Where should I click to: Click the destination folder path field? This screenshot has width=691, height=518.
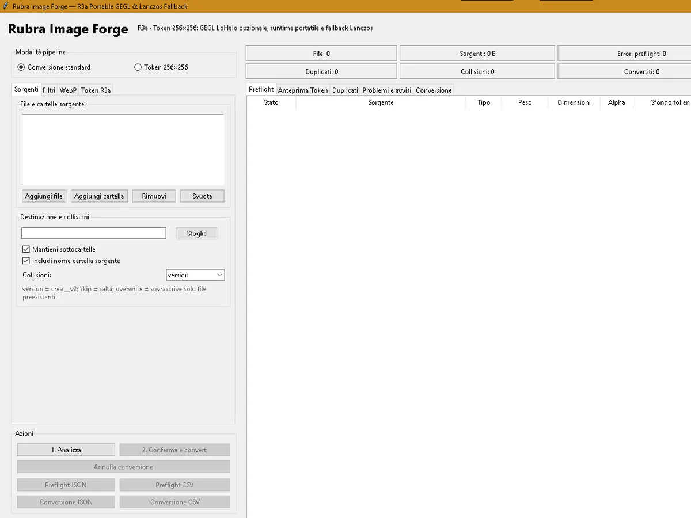[x=94, y=233]
